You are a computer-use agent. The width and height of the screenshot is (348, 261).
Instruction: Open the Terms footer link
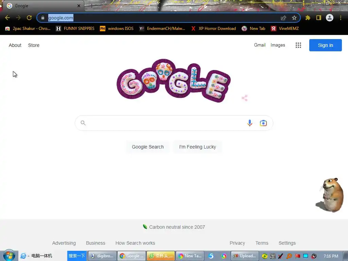[262, 243]
